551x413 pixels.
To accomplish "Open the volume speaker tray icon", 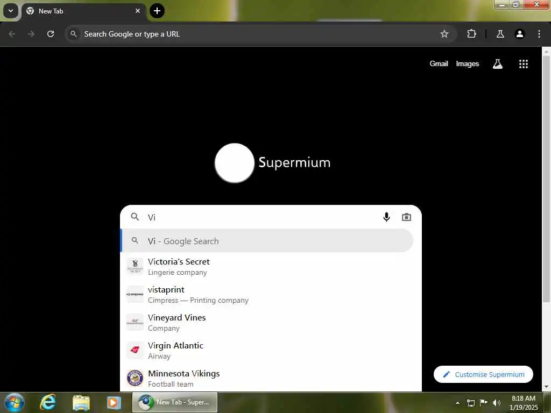I will pos(497,403).
